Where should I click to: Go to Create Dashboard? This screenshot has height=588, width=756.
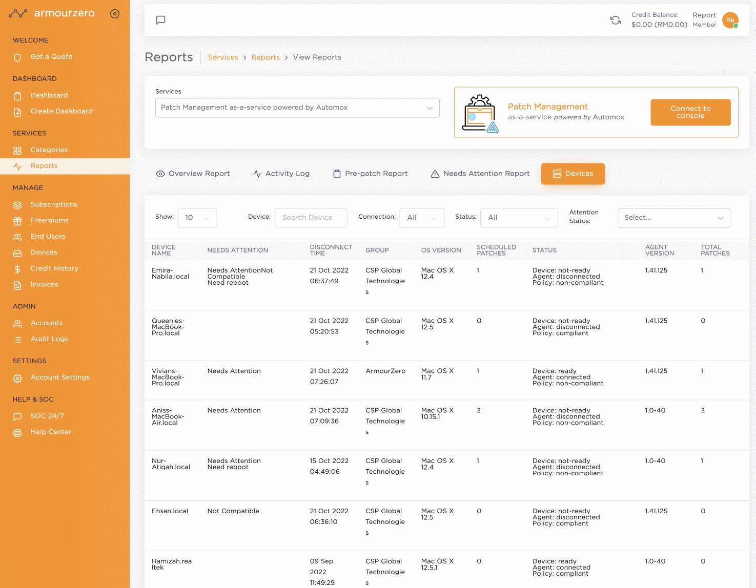(62, 111)
